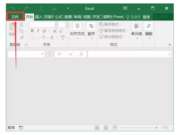This screenshot has height=135, width=180.
Task: Open the font group dialog launcher
Action: click(67, 45)
